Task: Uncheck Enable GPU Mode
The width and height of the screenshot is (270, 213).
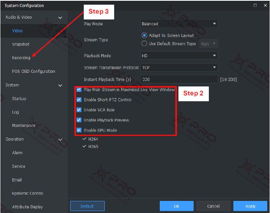Action: 79,130
